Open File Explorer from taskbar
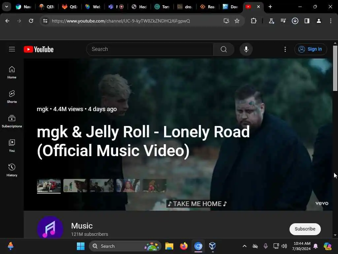Viewport: 338px width, 254px height. click(x=169, y=246)
